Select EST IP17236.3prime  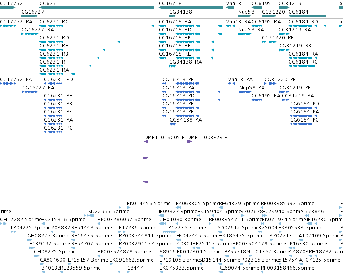pyautogui.click(x=187, y=228)
